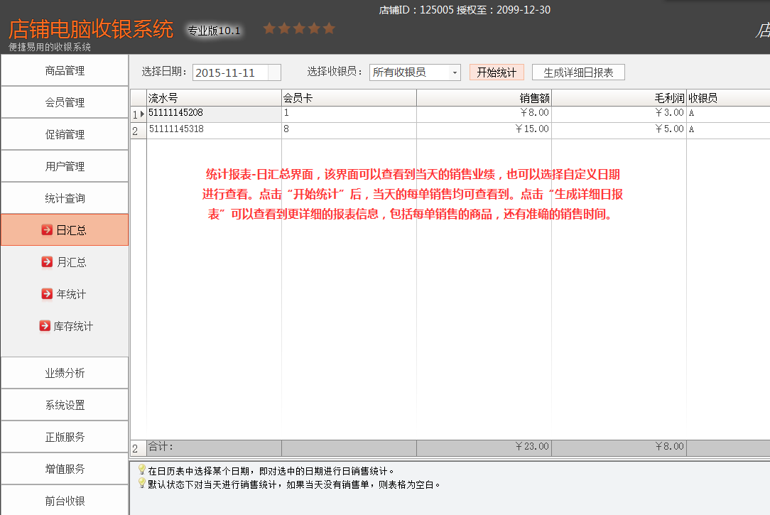Click the 合计 total label

(161, 446)
